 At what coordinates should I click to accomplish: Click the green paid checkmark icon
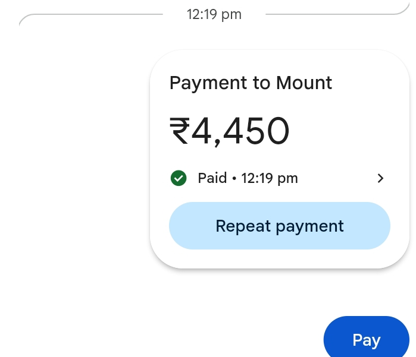[179, 178]
